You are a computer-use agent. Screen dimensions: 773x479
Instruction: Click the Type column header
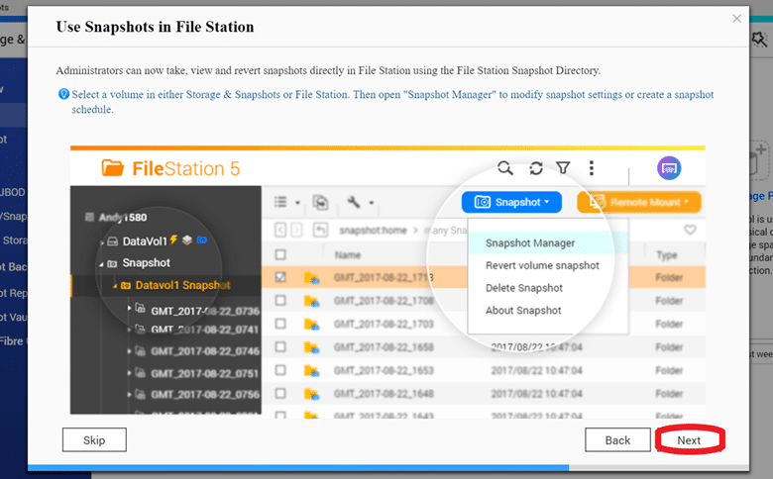tap(667, 255)
